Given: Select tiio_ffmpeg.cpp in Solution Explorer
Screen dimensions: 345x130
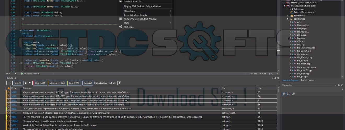Looking at the screenshot, I should (305, 57).
